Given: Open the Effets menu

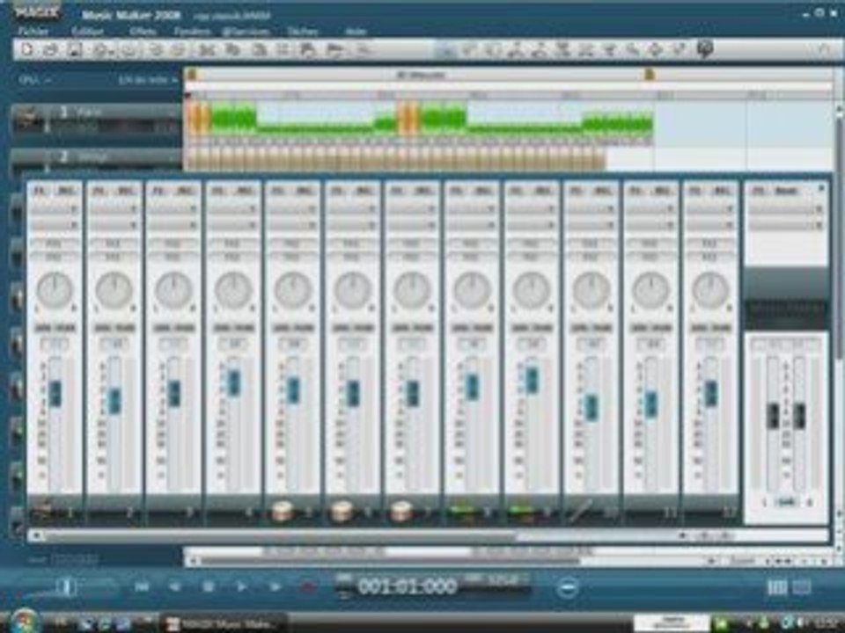Looking at the screenshot, I should tap(143, 32).
